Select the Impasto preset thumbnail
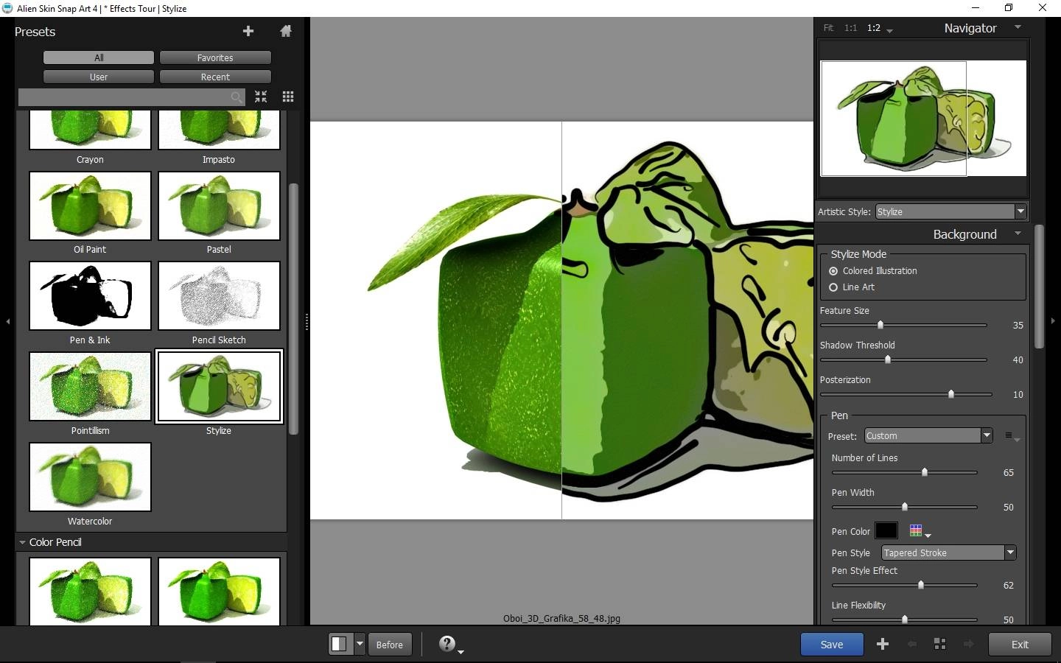 click(219, 130)
